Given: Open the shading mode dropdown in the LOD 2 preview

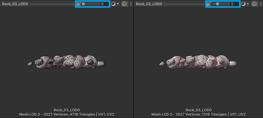Looking at the screenshot, I should (x=245, y=4).
